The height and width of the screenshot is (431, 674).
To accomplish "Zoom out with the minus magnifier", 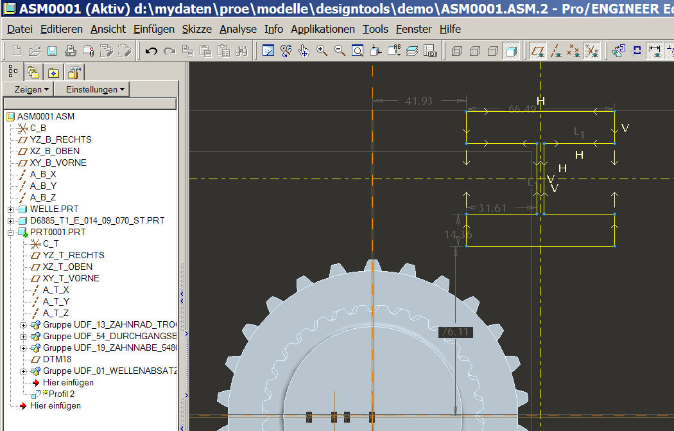I will click(340, 51).
